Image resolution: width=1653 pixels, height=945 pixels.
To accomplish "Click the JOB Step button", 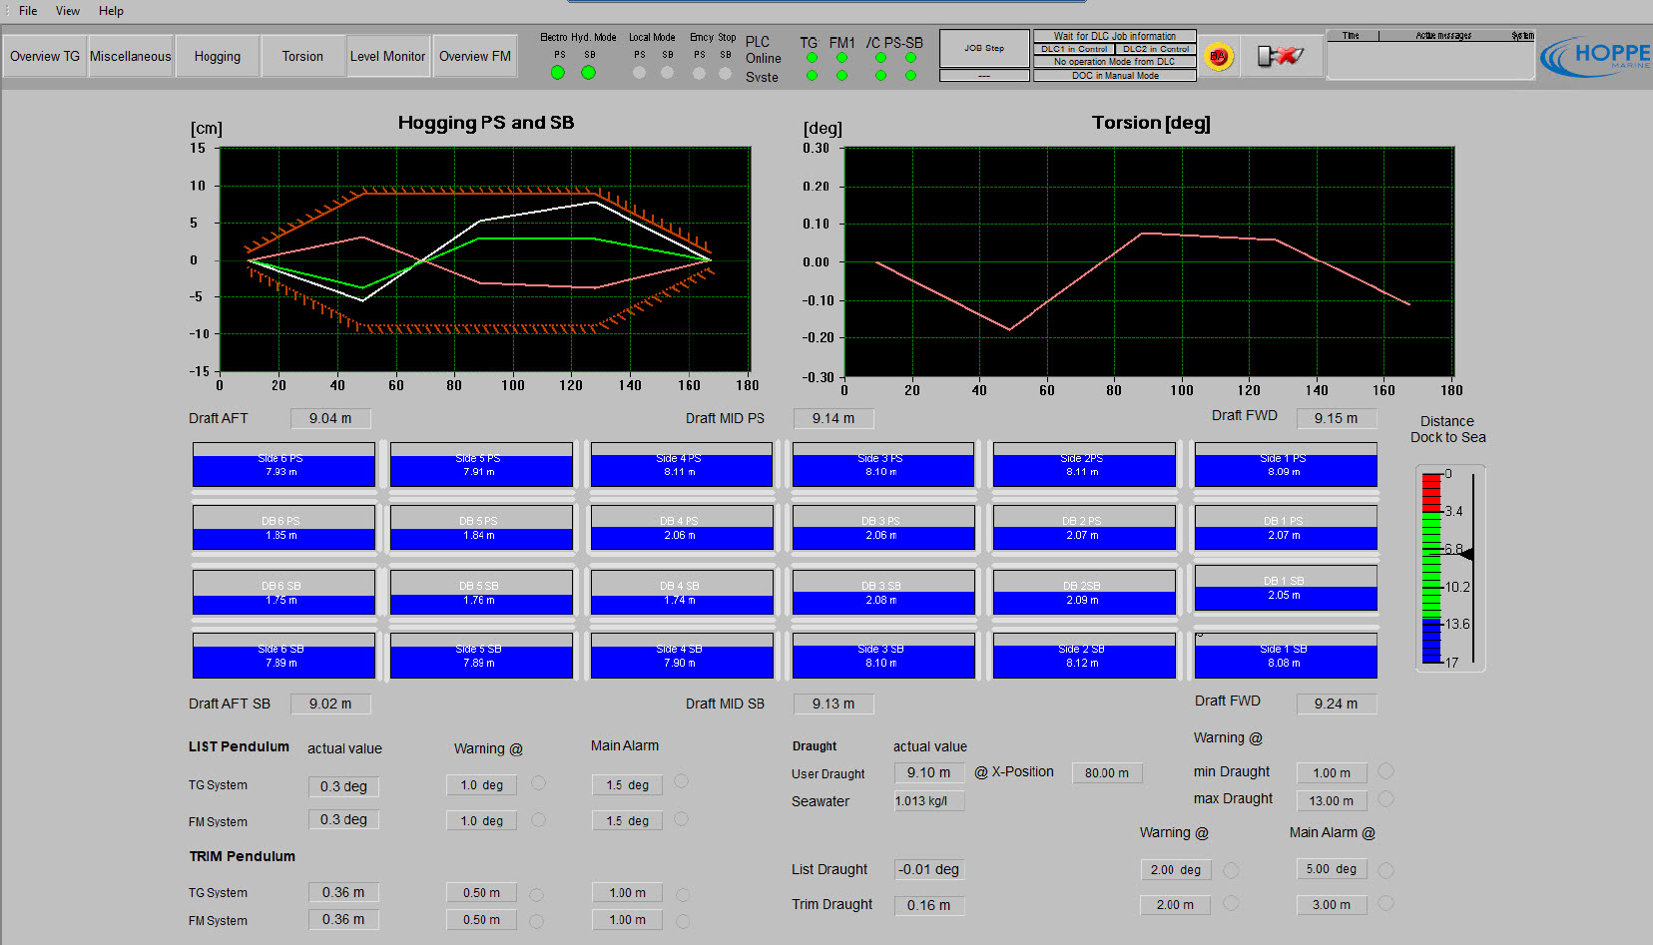I will 984,48.
